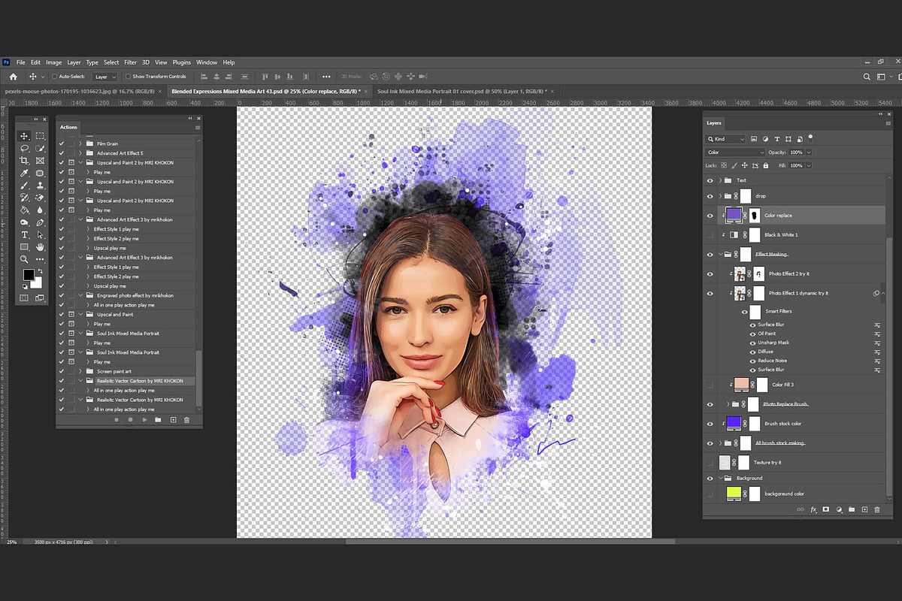Open the Filter menu

point(131,62)
